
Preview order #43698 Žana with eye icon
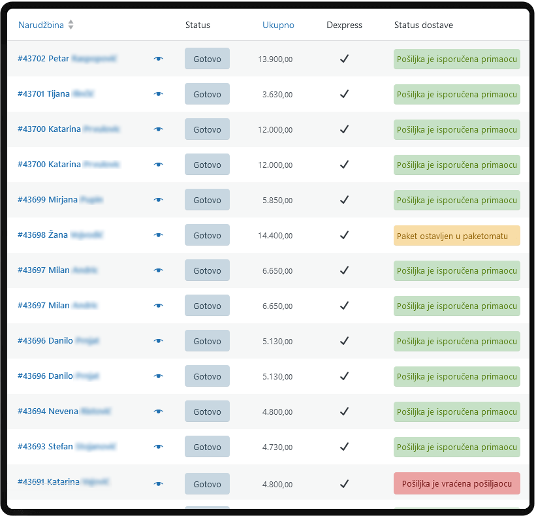pyautogui.click(x=158, y=235)
